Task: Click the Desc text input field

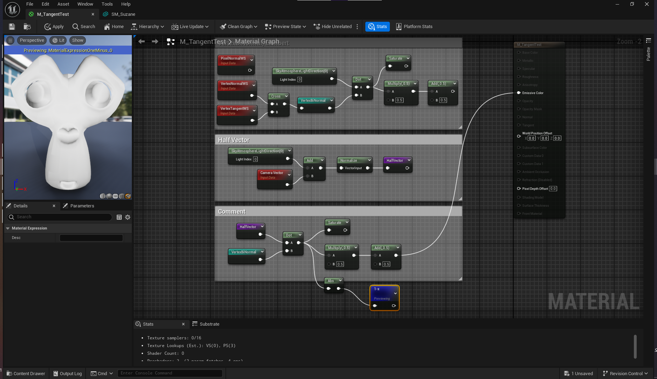Action: pos(91,238)
